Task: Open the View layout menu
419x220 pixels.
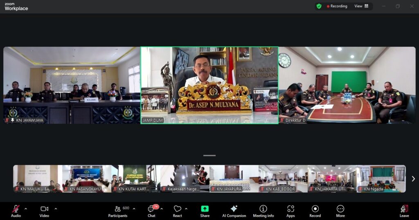Action: coord(361,6)
